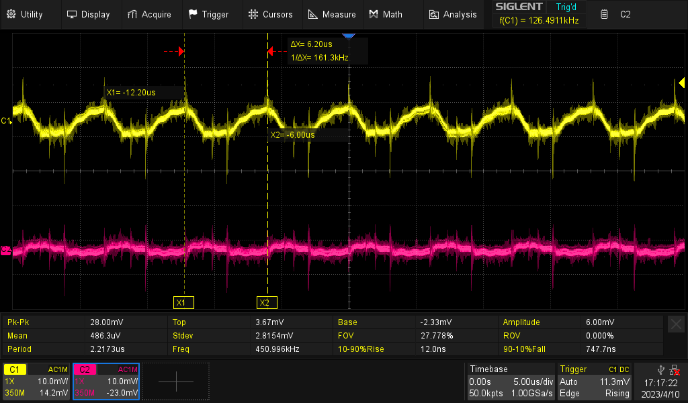Open the C2 channel settings box

point(106,381)
